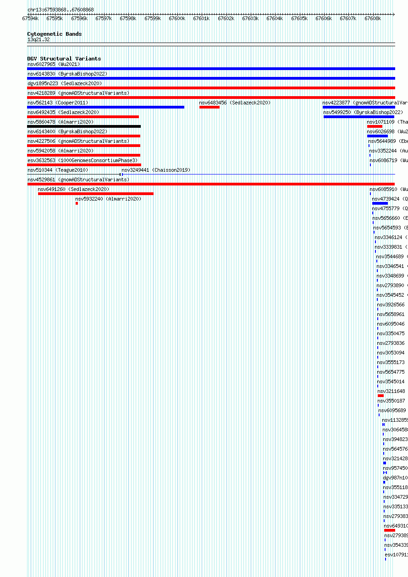Select the nsv4529861 (gnomADStructuralVariants) label

coord(78,180)
